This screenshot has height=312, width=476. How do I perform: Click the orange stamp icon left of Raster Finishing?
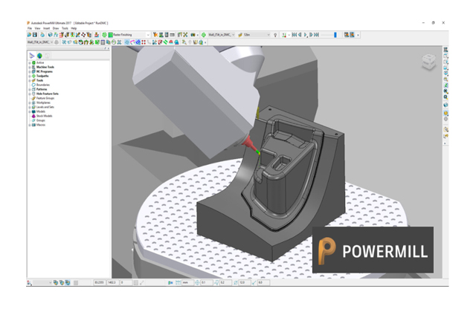(x=97, y=35)
